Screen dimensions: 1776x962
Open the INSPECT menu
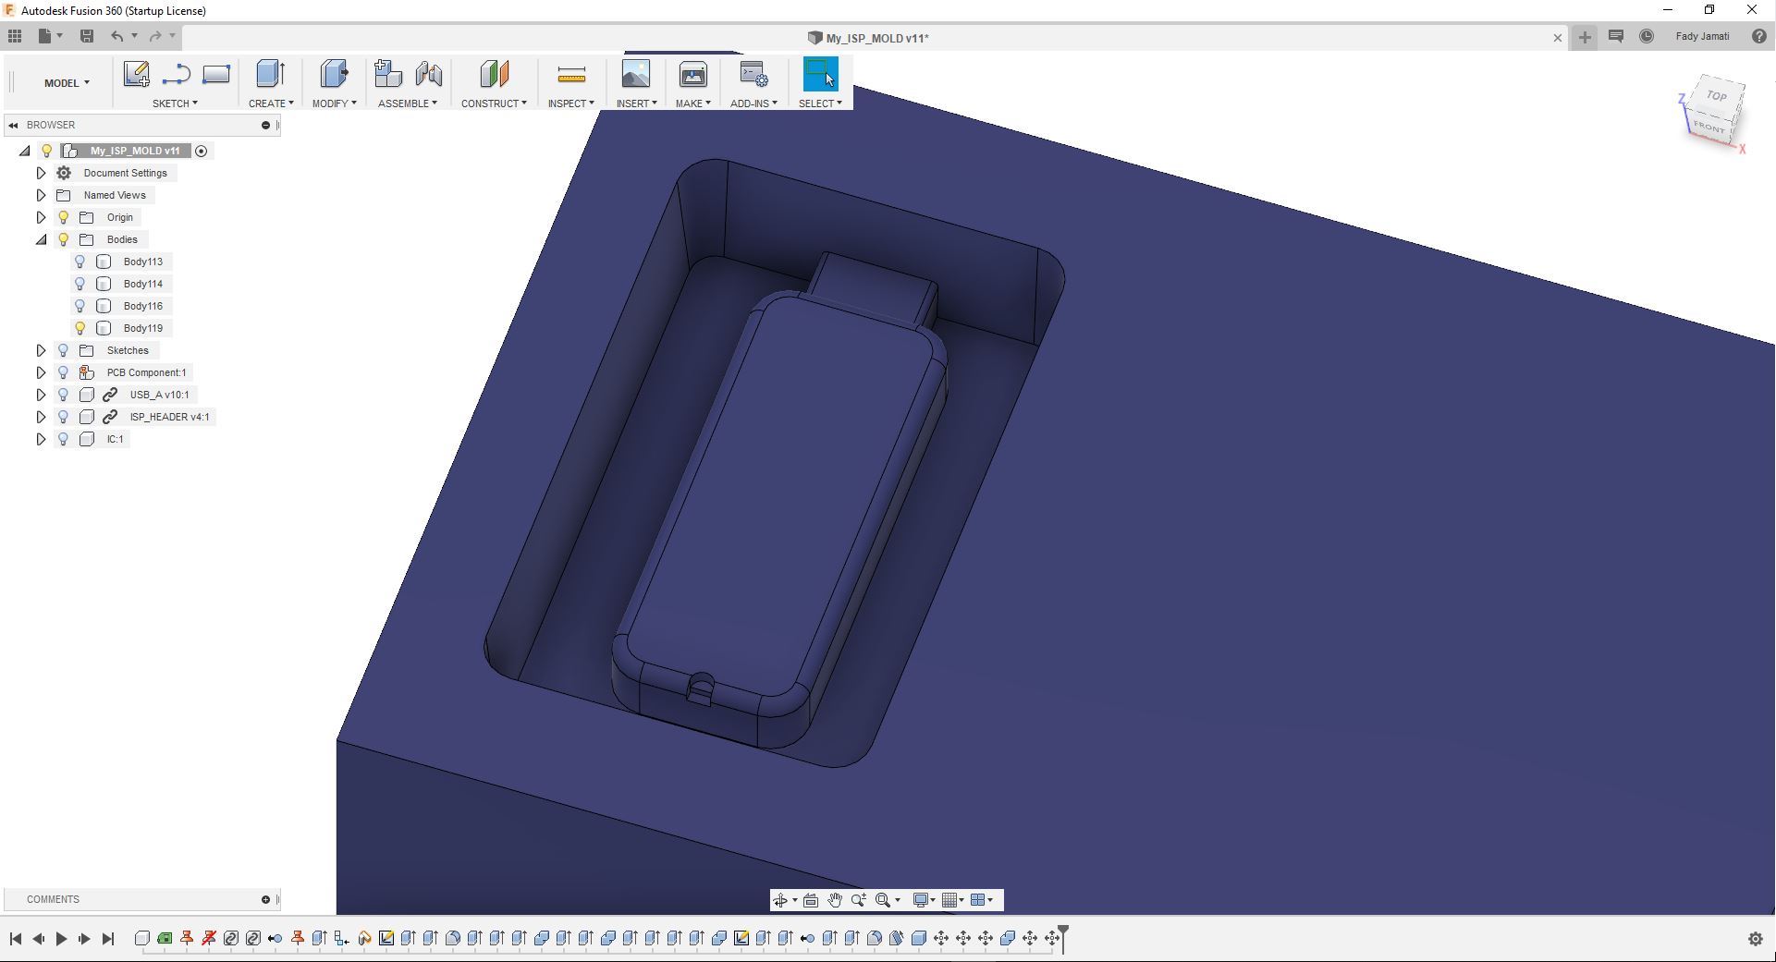[x=570, y=104]
